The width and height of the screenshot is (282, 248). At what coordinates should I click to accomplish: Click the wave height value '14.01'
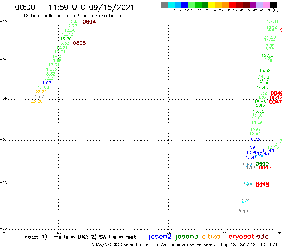click(58, 56)
